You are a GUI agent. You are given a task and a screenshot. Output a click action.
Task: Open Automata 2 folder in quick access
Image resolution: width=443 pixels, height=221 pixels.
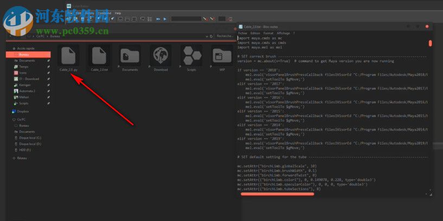27,91
